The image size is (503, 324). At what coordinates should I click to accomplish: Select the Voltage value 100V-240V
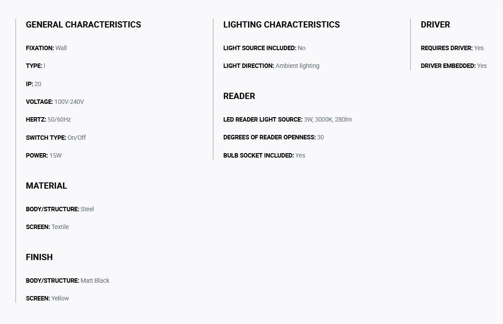[x=69, y=102]
